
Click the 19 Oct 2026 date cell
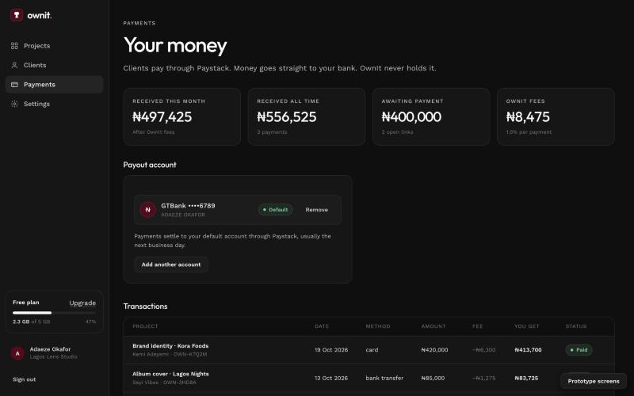[331, 350]
